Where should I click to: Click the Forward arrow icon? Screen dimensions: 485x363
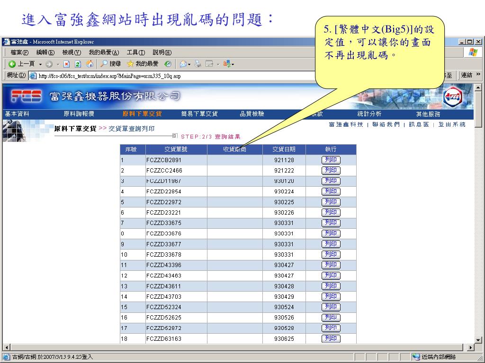click(49, 64)
